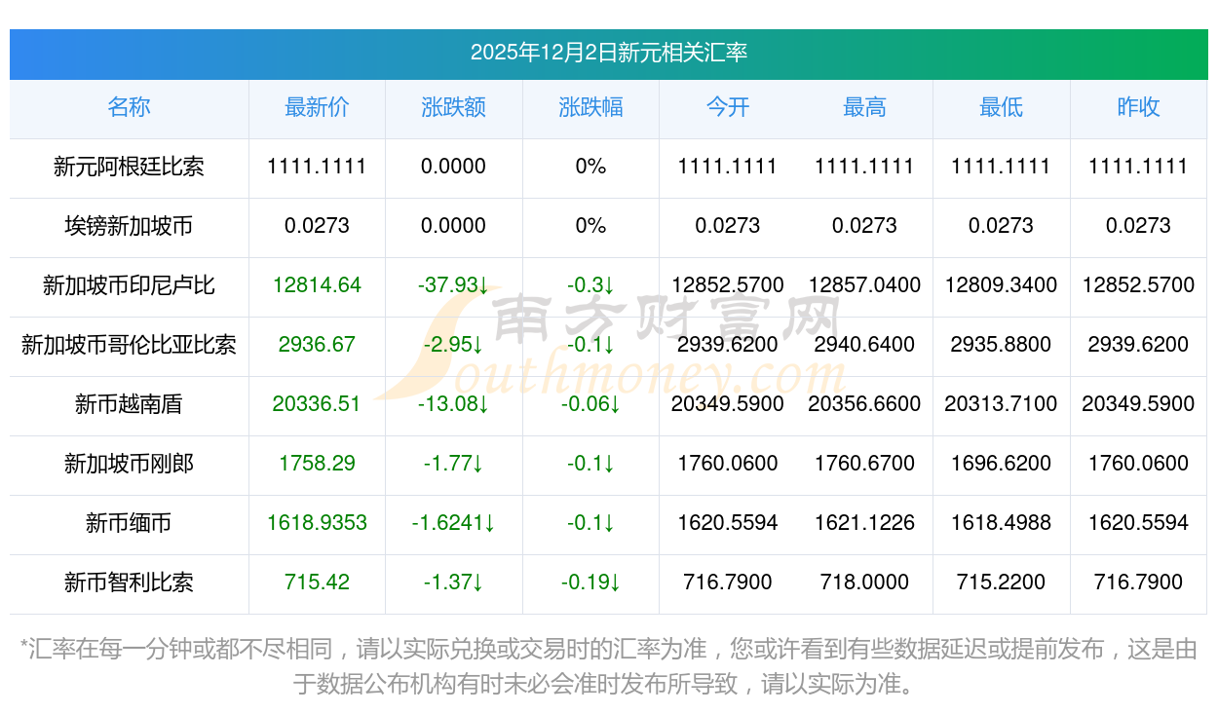This screenshot has height=714, width=1218.
Task: Click the row name 新加坡币刚郎
Action: pos(129,464)
